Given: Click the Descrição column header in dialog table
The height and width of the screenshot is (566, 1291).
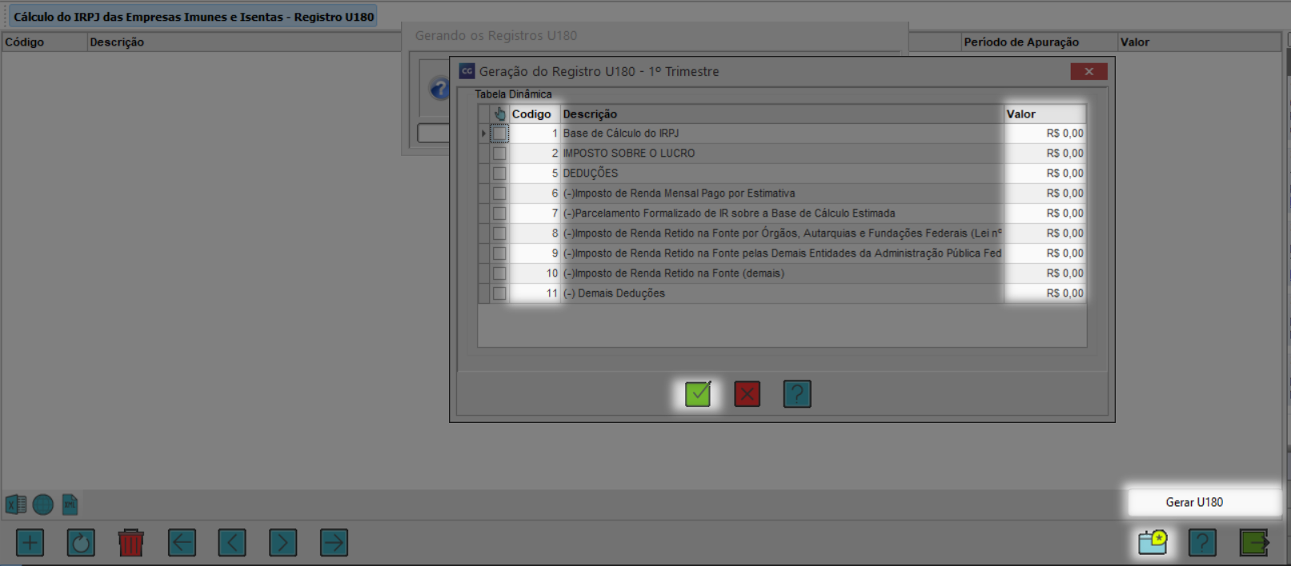Looking at the screenshot, I should 781,114.
